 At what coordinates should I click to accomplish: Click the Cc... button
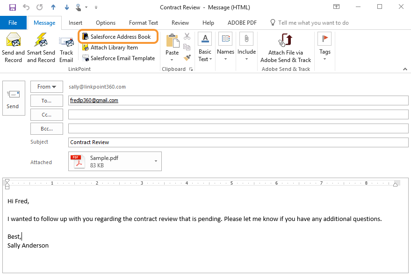[x=47, y=115]
